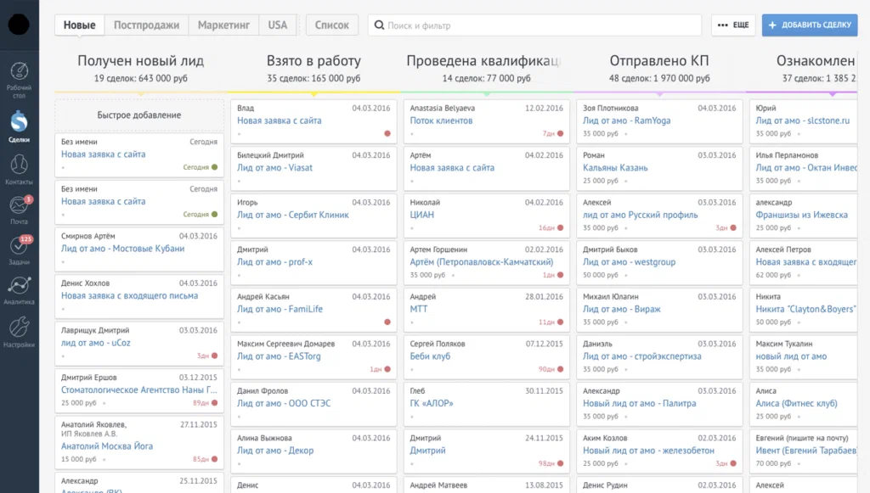Select the Сделки icon in sidebar

[19, 119]
